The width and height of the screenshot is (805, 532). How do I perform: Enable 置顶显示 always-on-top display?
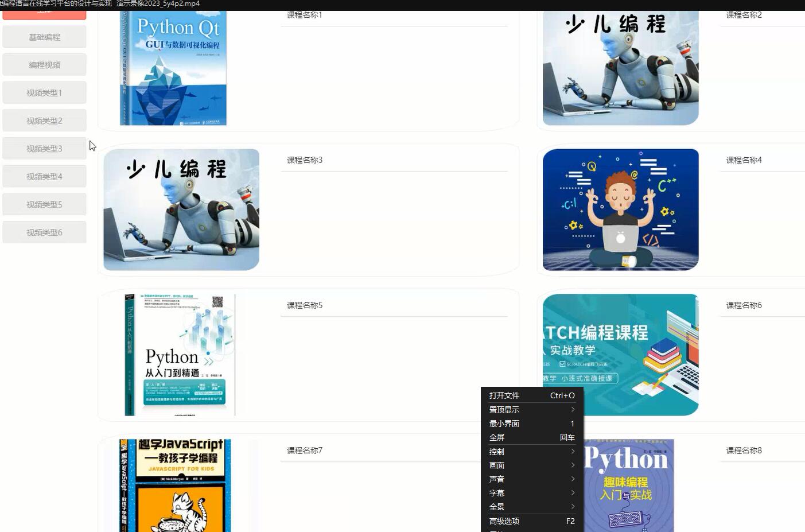click(503, 410)
